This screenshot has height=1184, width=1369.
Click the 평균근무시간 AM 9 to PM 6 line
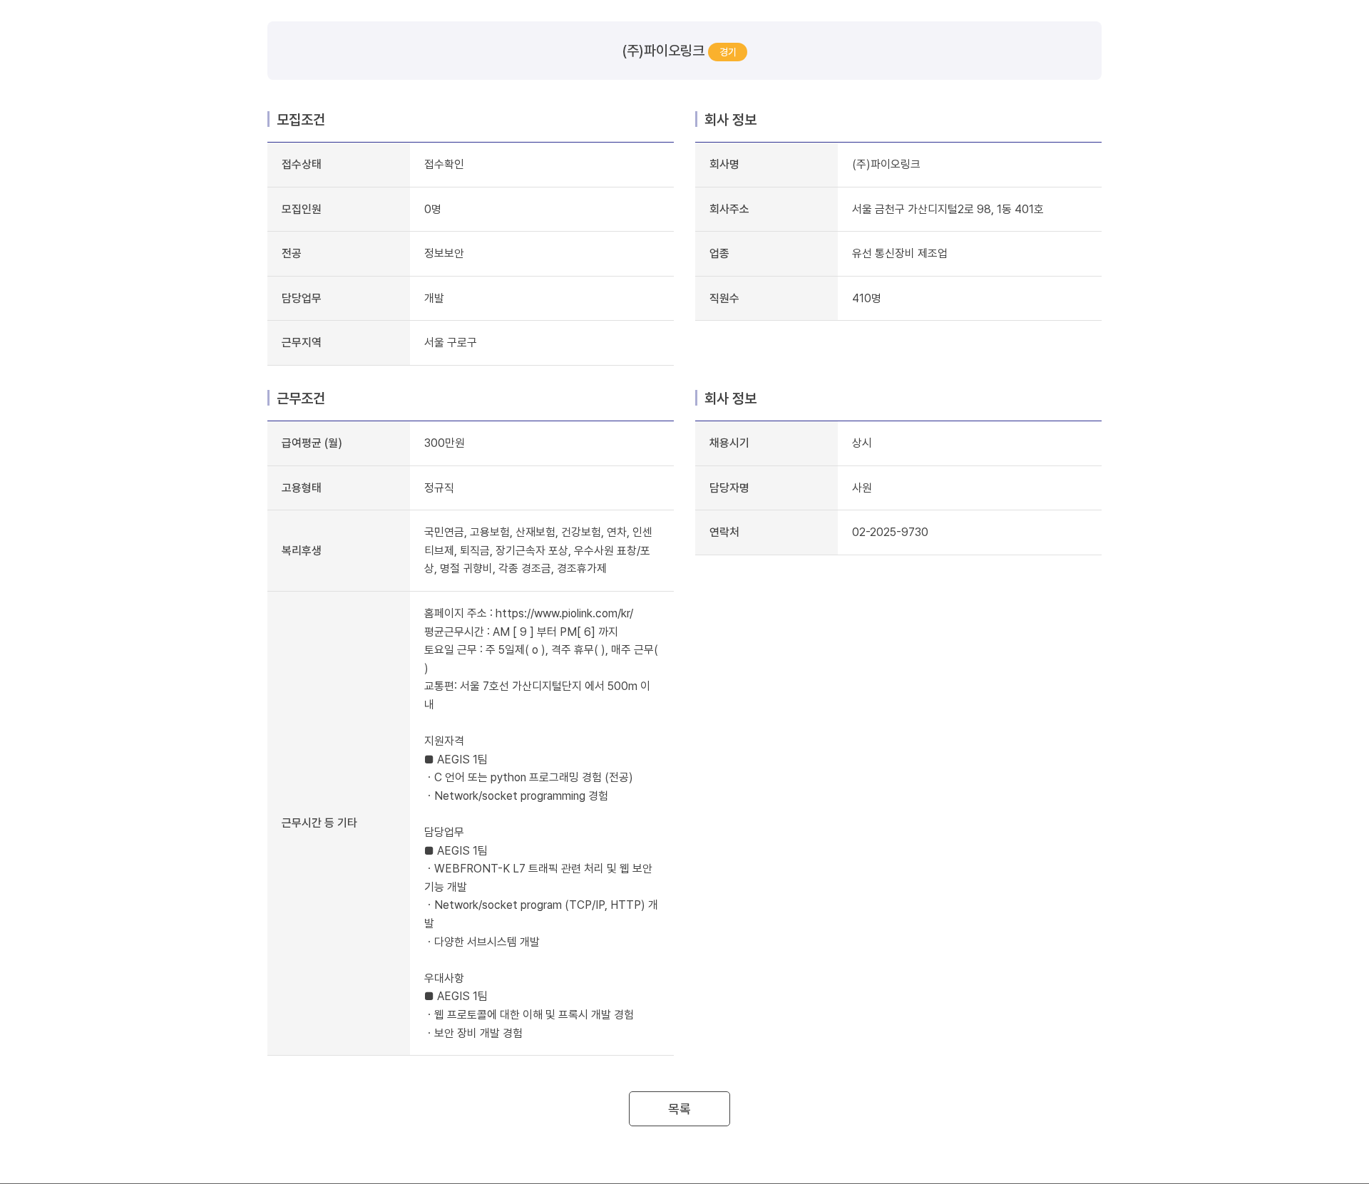pyautogui.click(x=521, y=632)
